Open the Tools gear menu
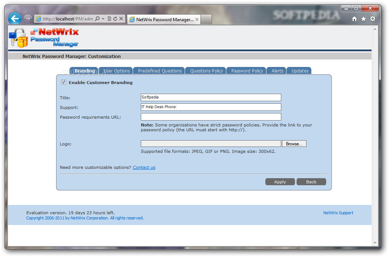The height and width of the screenshot is (257, 389). click(x=373, y=19)
